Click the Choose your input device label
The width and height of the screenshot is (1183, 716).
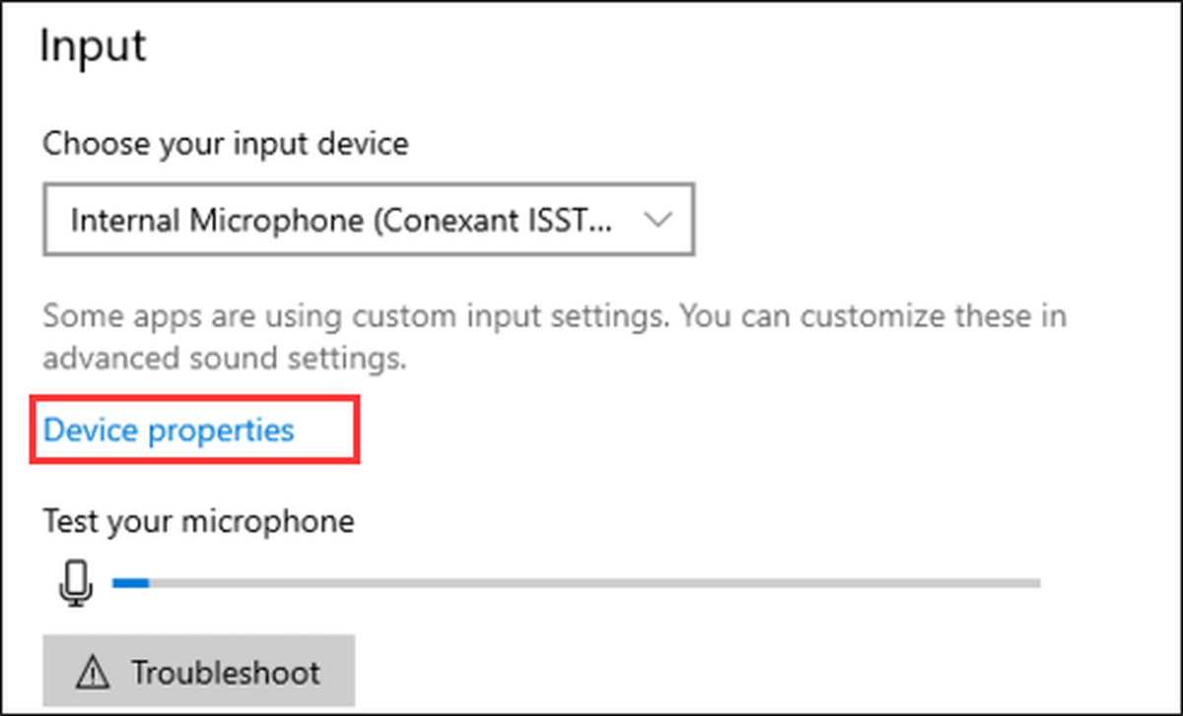pos(226,144)
